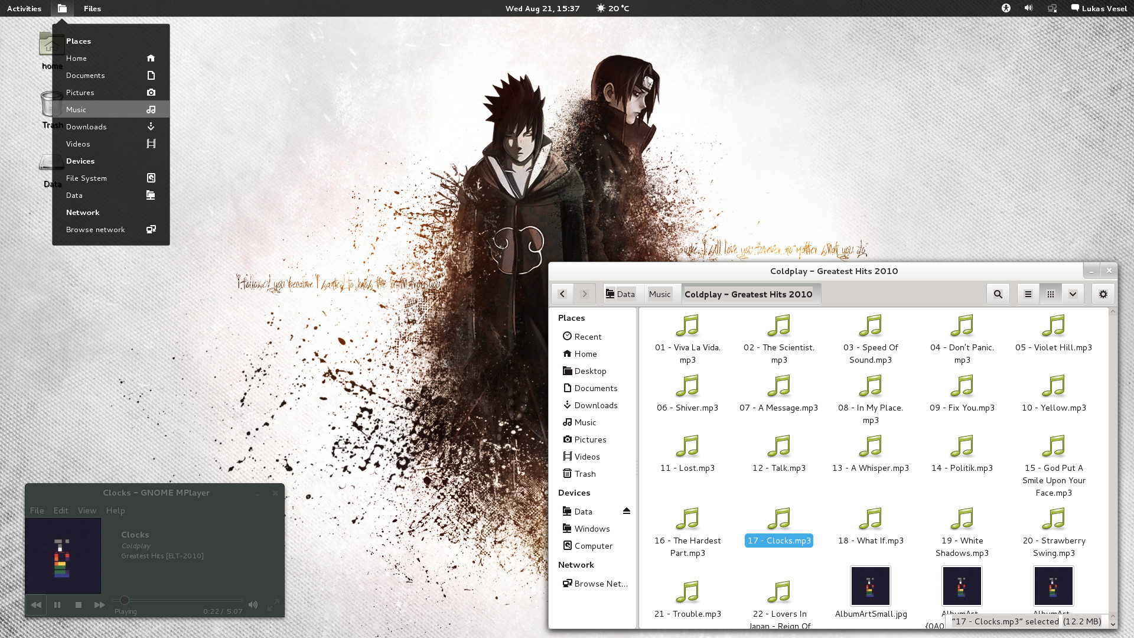Open the Help menu in GNOME MPlayer

coord(115,510)
